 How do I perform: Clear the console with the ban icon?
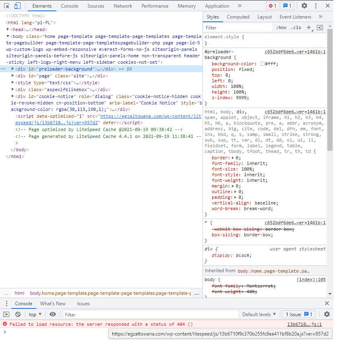coord(18,315)
